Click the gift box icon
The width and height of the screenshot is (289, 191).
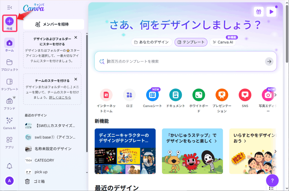(259, 12)
